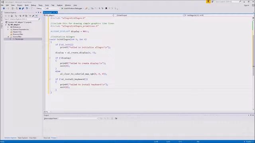Screen dimensions: 255x143
Task: Click the Save All icon in the toolbar
Action: pyautogui.click(x=23, y=8)
